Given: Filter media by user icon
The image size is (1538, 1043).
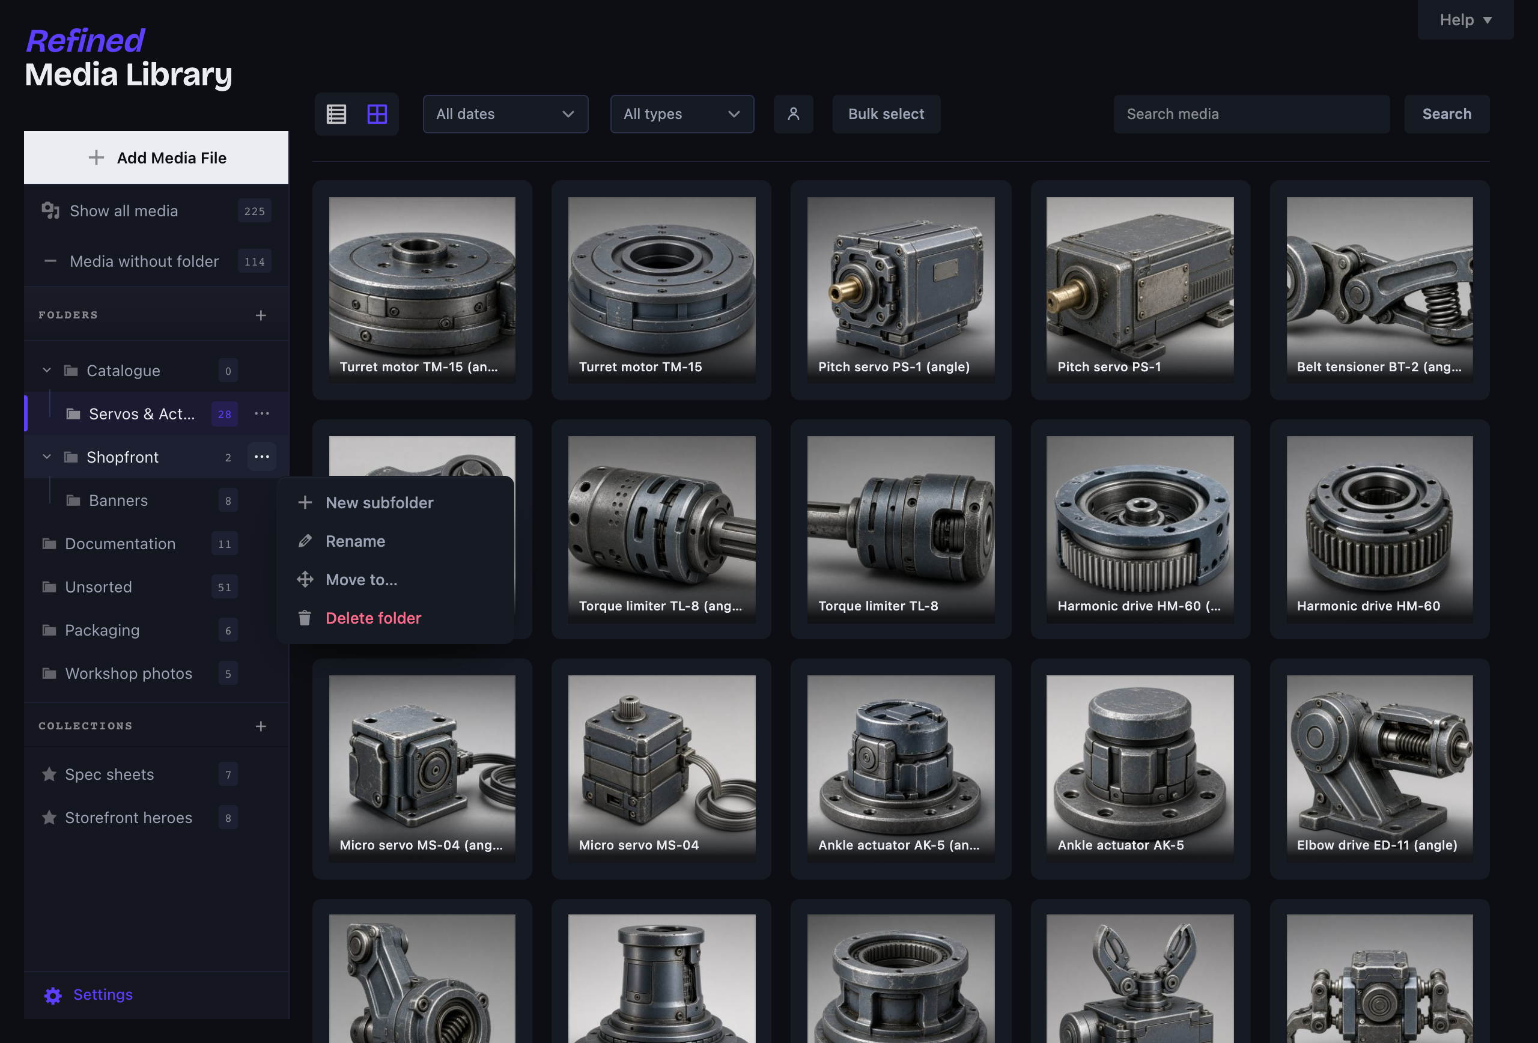Looking at the screenshot, I should [793, 115].
